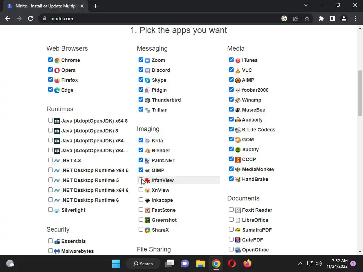Bookmark this page with the star icon
This screenshot has width=363, height=272.
[307, 18]
